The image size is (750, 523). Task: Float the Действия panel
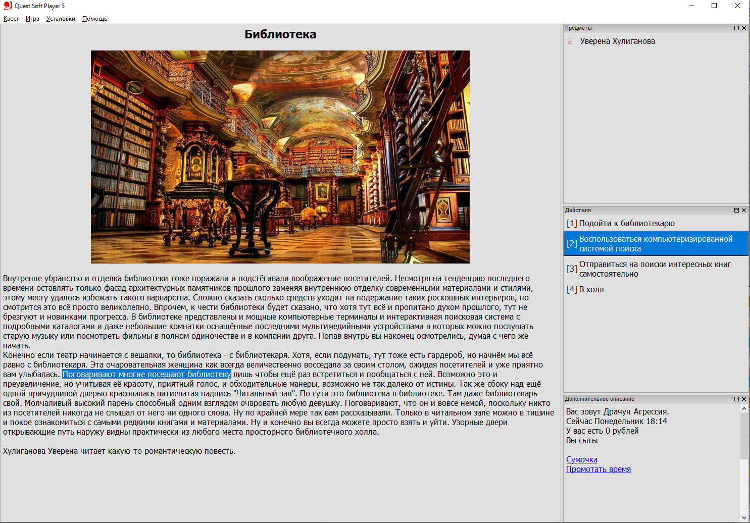click(736, 210)
